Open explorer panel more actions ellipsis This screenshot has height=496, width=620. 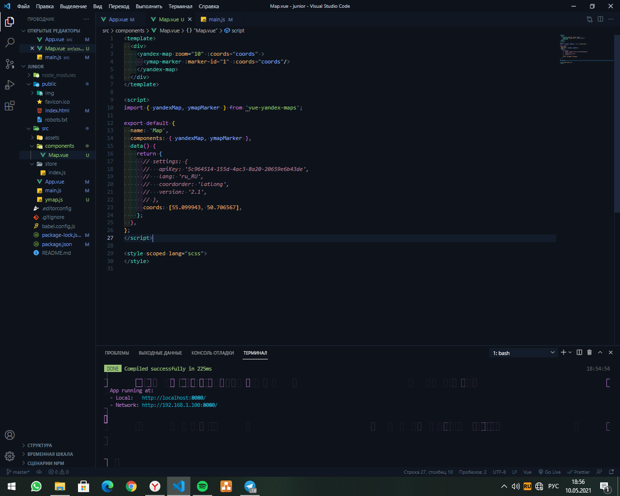coord(86,19)
